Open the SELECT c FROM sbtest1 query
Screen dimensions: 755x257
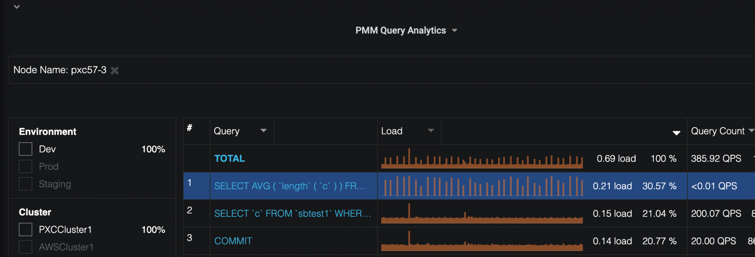pyautogui.click(x=292, y=214)
